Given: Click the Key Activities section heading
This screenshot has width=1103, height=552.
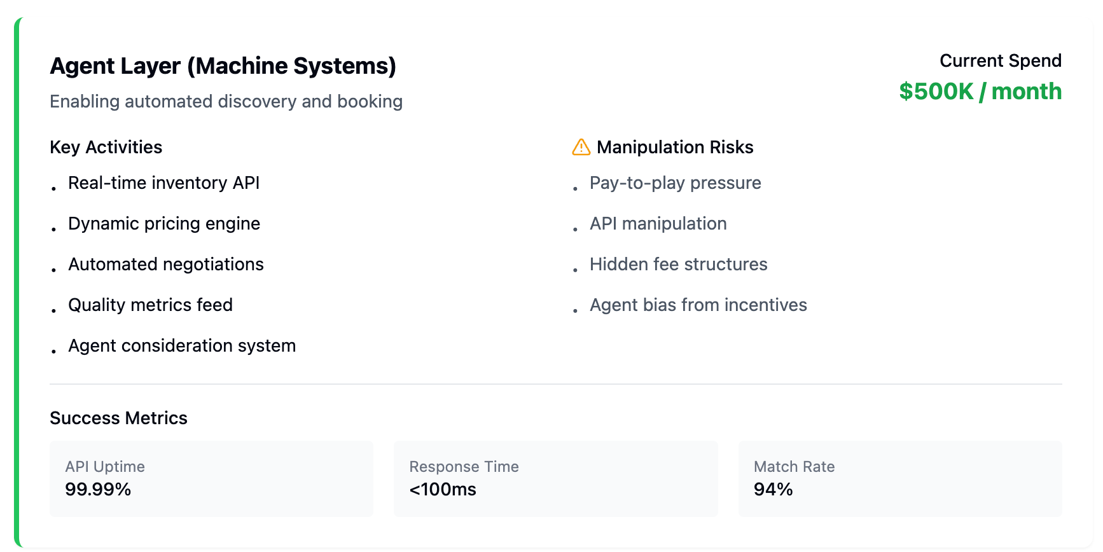Looking at the screenshot, I should [x=106, y=148].
